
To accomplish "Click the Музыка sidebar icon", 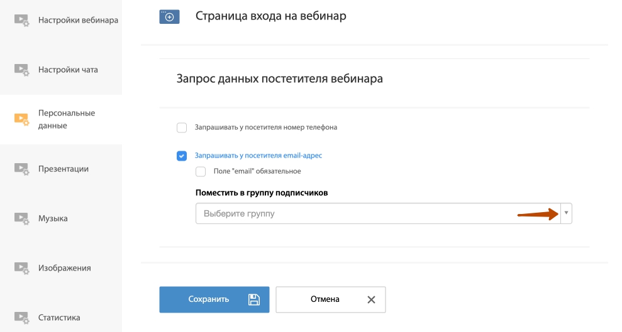I will pos(22,218).
